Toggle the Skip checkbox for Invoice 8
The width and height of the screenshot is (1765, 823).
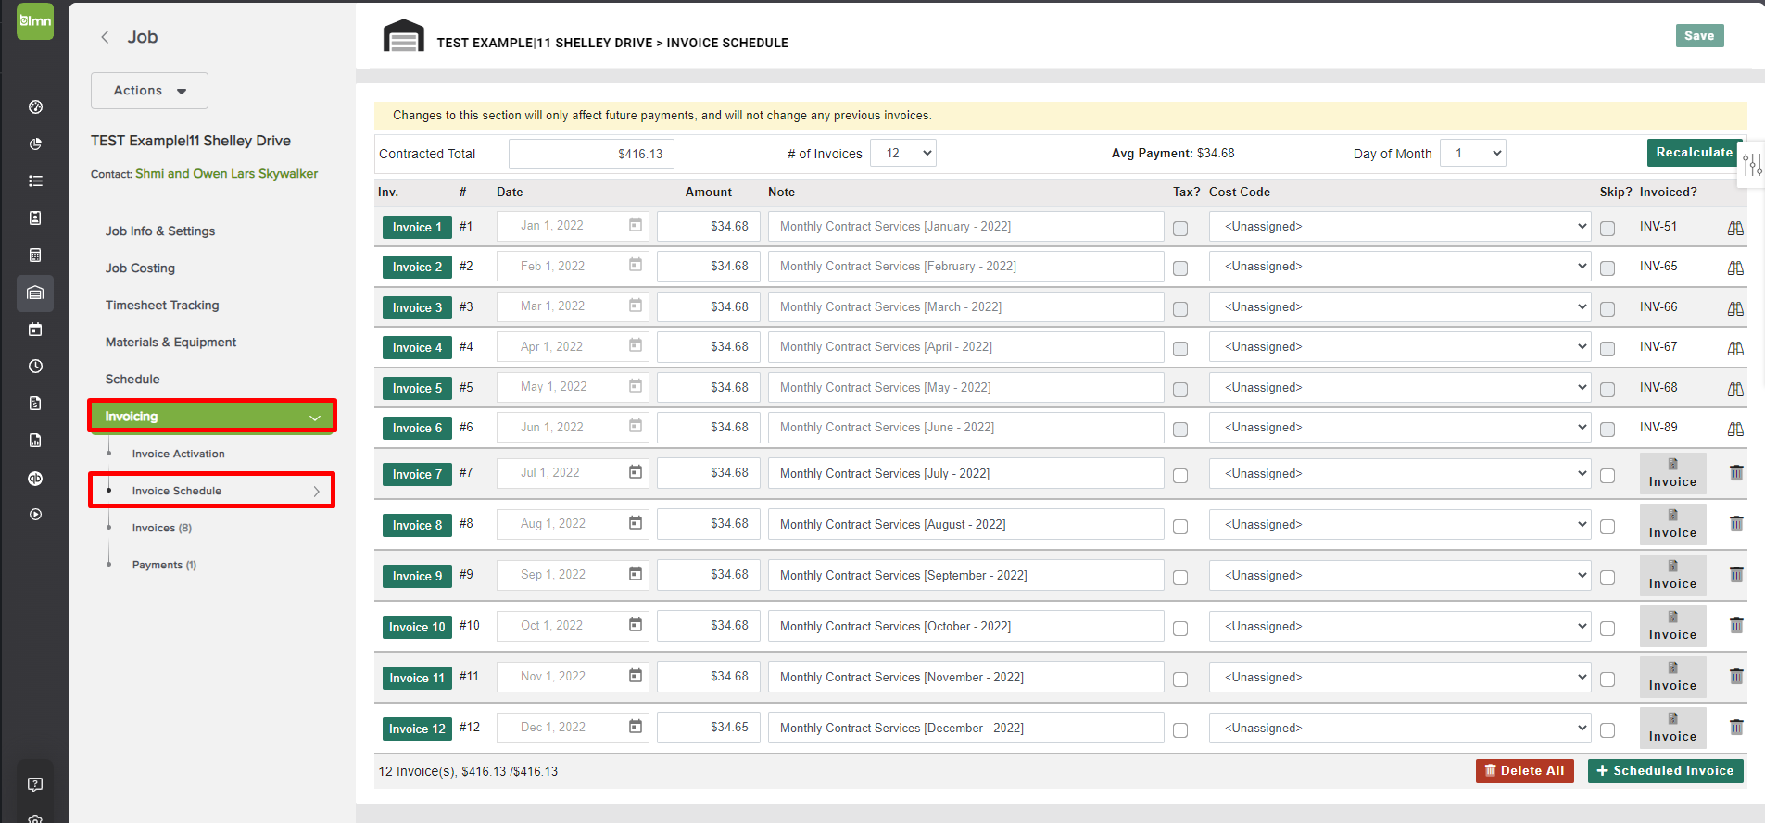(x=1607, y=527)
